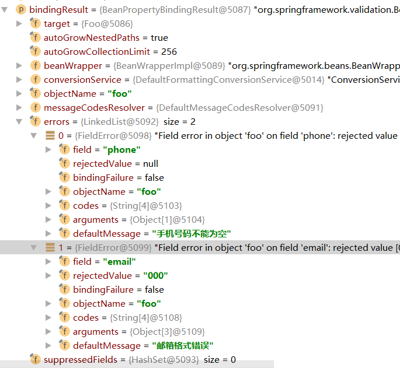Image resolution: width=400 pixels, height=368 pixels.
Task: Click the field icon beside suppressedFields
Action: 35,359
